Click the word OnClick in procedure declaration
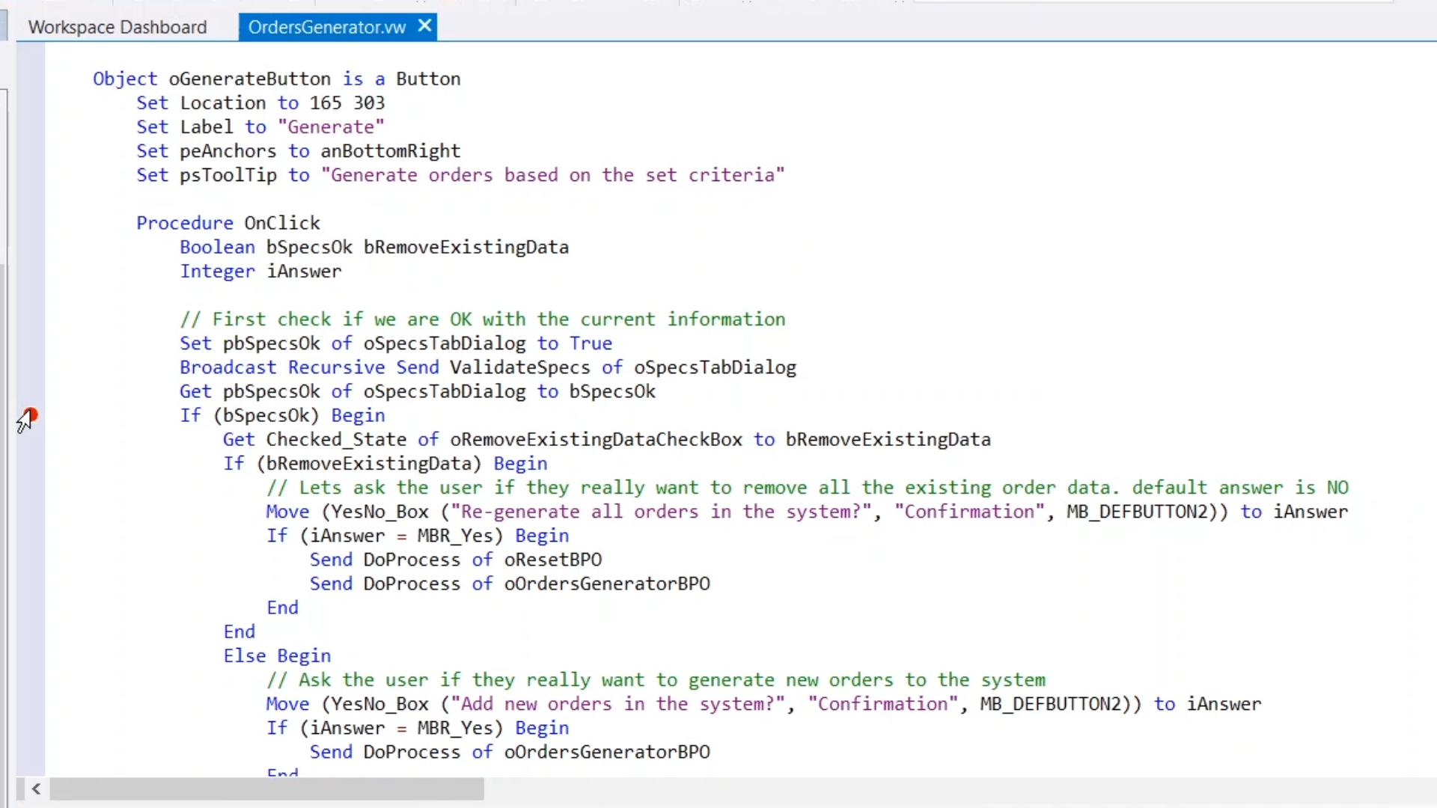Image resolution: width=1437 pixels, height=808 pixels. click(x=282, y=223)
